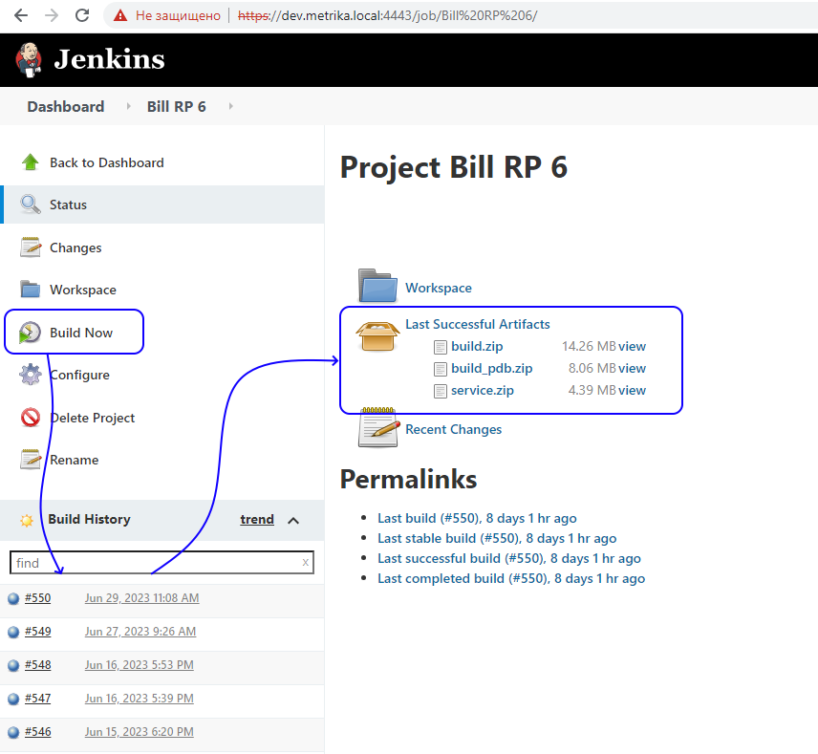Open the Bill RP 6 breadcrumb dropdown arrow
Viewport: 818px width, 754px height.
pos(230,106)
